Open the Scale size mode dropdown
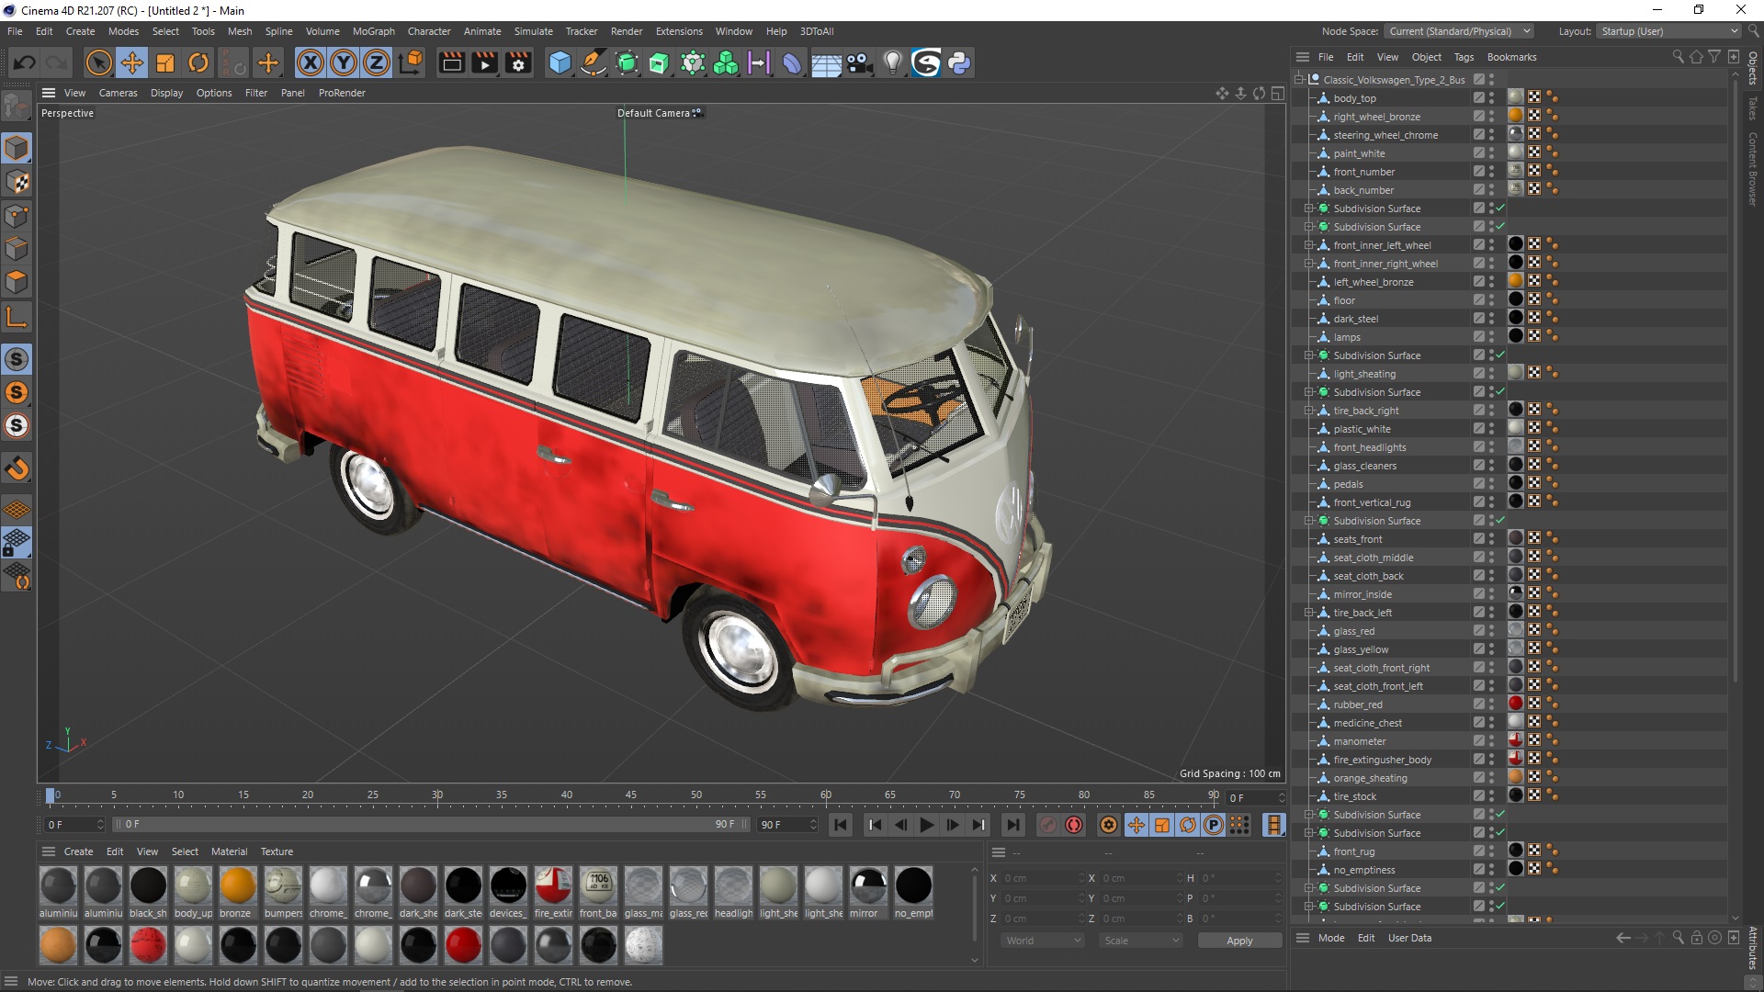 (1142, 941)
